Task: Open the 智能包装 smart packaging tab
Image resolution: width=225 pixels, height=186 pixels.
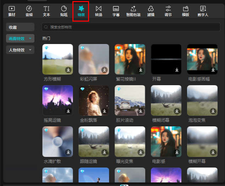Action: coord(133,11)
